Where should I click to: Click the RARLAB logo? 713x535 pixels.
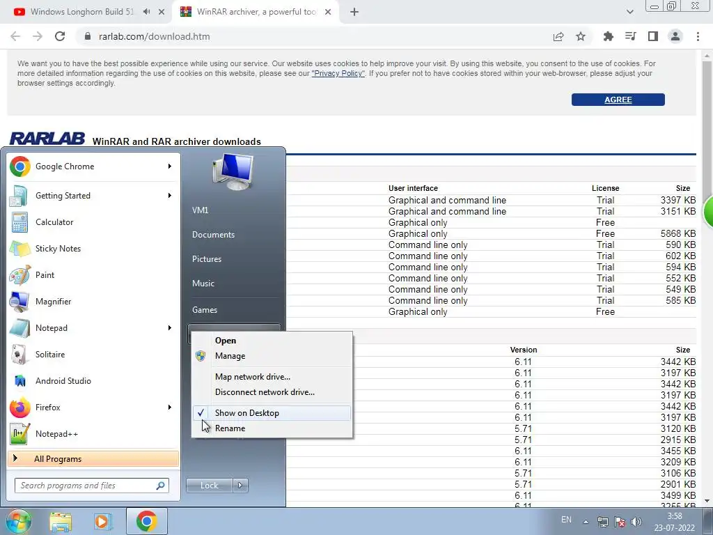click(47, 139)
